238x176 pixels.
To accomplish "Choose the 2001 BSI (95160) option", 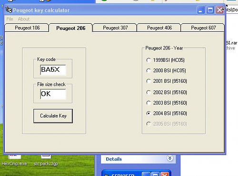I will pyautogui.click(x=149, y=81).
